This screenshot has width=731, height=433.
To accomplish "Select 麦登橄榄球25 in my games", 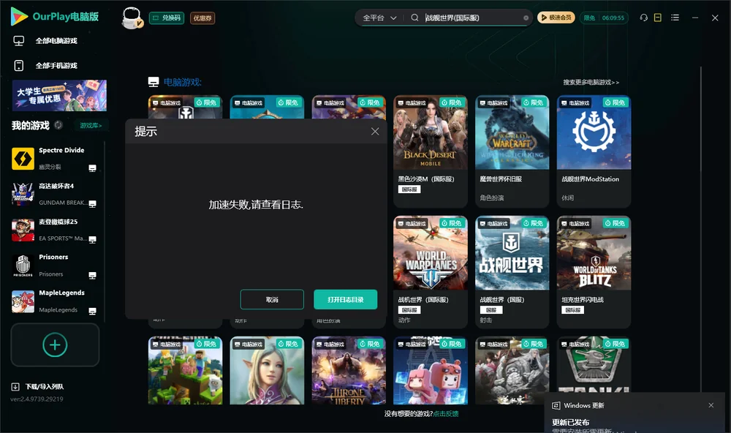I will click(55, 230).
